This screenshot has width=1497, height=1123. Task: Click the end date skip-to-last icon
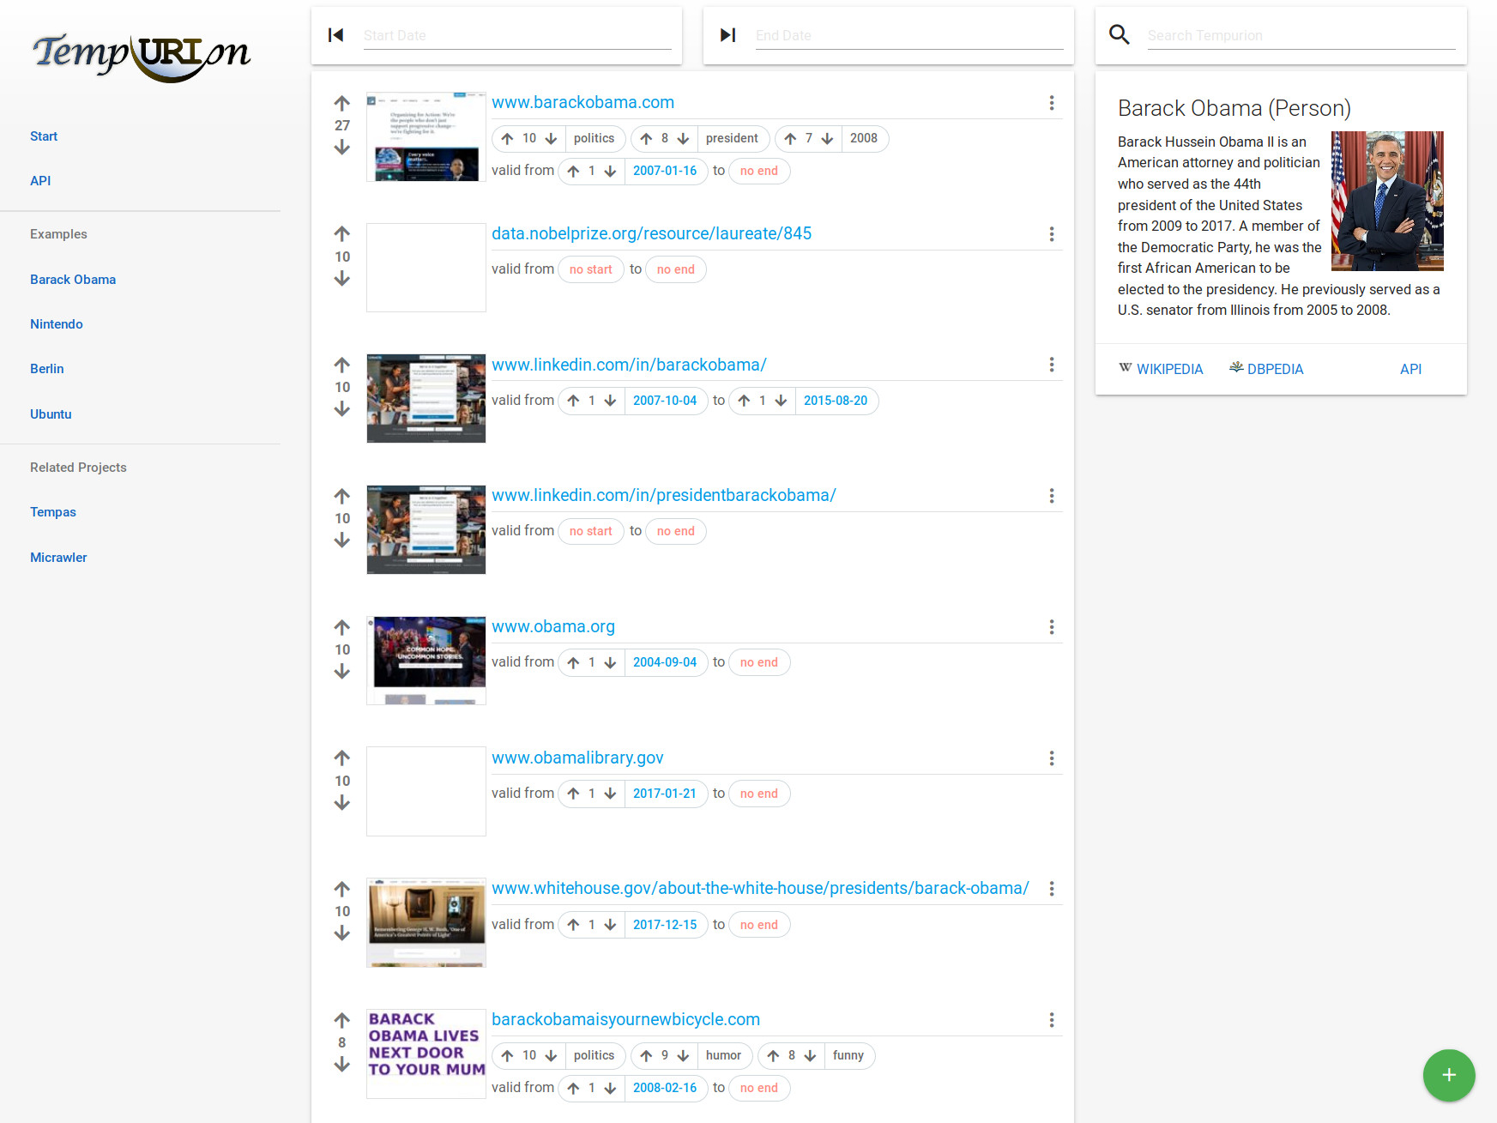pyautogui.click(x=728, y=35)
